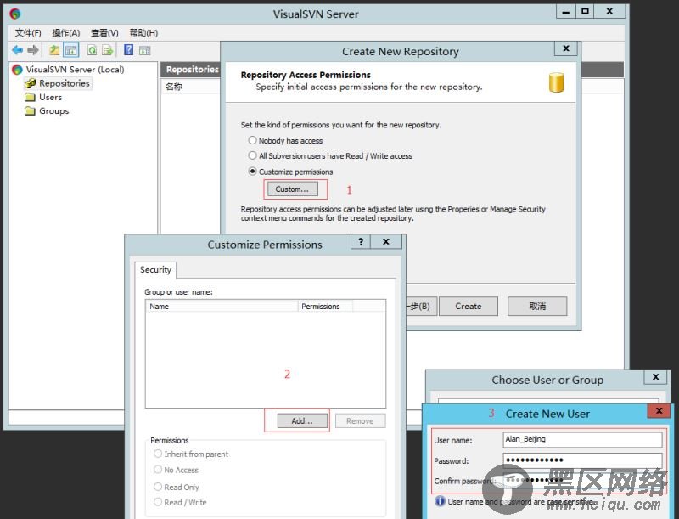Toggle the Show/Hide Action Pane icon
Screen dimensions: 679x519
coord(144,51)
